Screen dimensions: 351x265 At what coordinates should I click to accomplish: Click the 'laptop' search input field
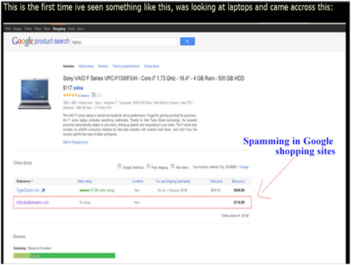pos(124,42)
